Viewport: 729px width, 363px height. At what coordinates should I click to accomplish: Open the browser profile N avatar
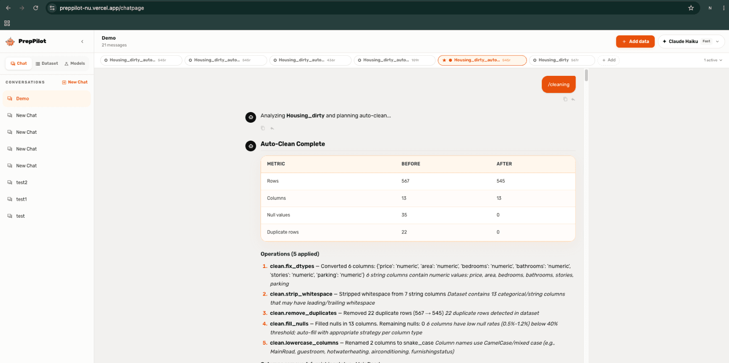710,8
